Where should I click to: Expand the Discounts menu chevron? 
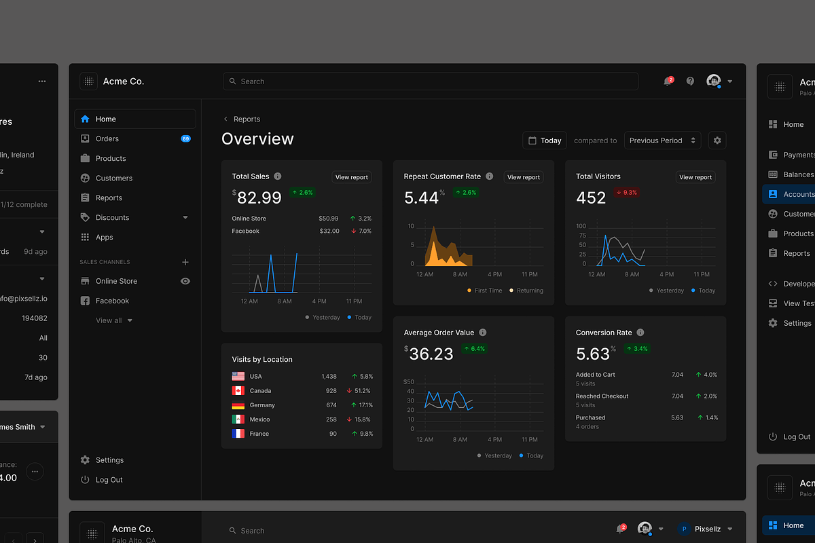point(185,217)
